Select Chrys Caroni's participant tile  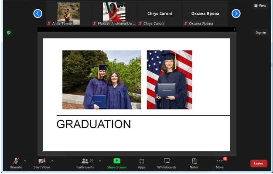160,14
